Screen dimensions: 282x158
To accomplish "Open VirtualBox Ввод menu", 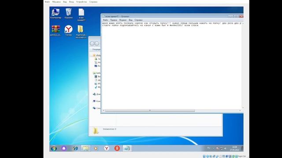I will (71, 2).
